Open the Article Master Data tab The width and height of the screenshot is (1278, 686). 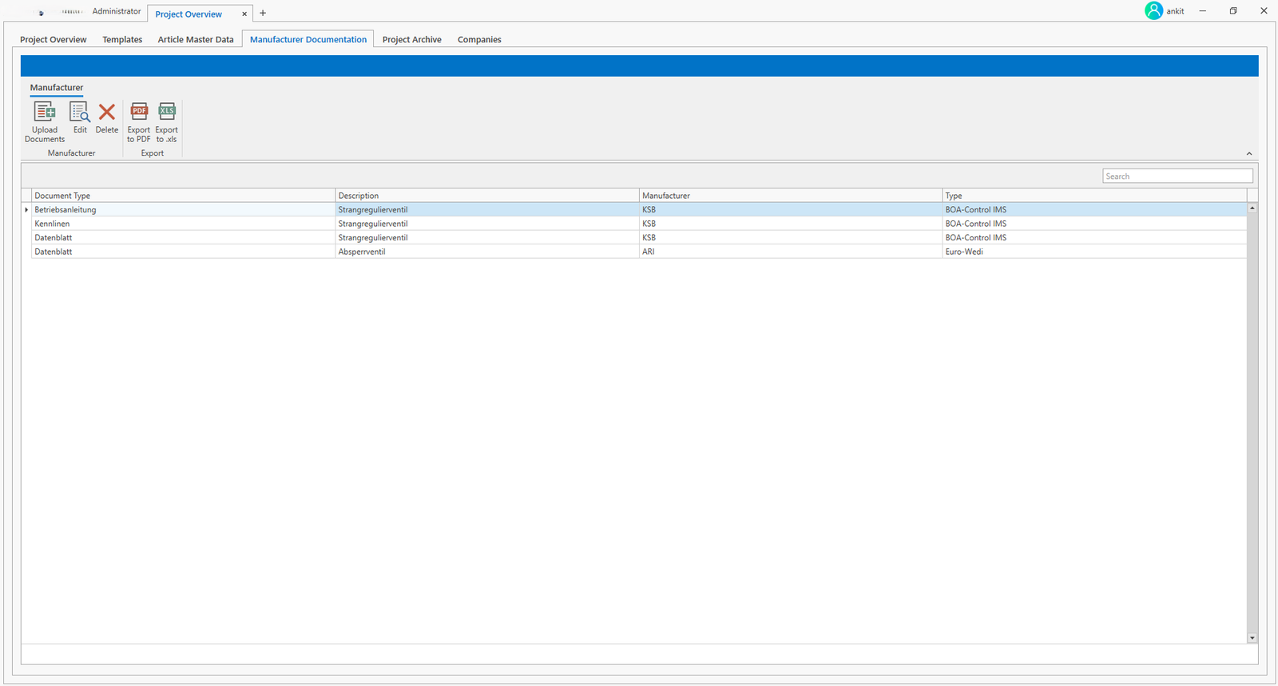pyautogui.click(x=196, y=40)
